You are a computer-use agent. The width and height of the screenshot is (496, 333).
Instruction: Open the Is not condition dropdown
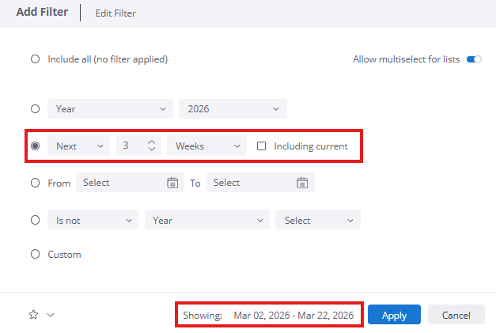click(x=93, y=221)
